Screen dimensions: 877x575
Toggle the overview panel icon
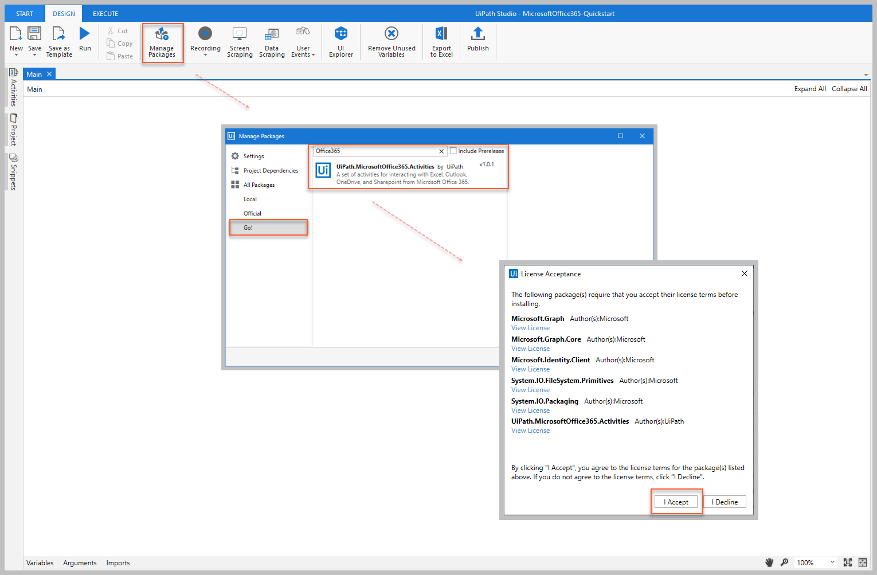(863, 562)
